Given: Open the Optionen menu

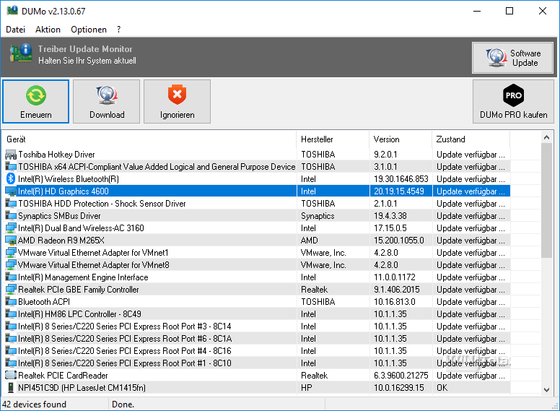Looking at the screenshot, I should [89, 30].
